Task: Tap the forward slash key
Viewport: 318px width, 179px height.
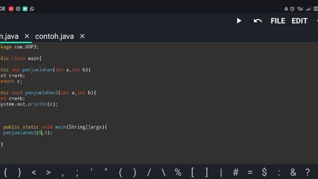Action: tap(149, 173)
